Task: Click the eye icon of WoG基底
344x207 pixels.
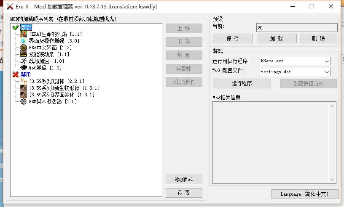Action: tap(24, 68)
